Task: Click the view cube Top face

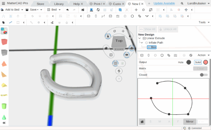Action: [x=119, y=41]
